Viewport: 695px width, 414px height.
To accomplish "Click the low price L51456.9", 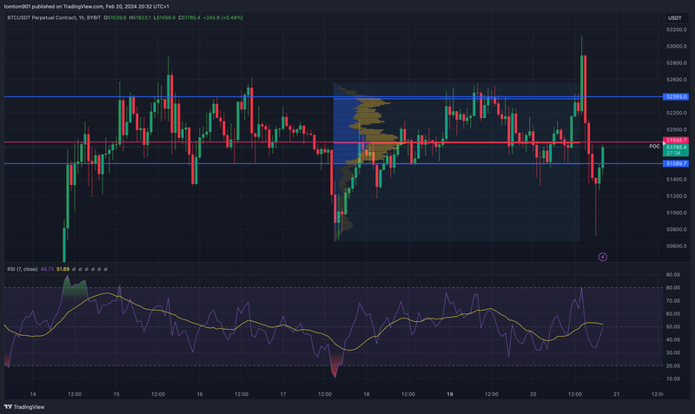I will (164, 17).
